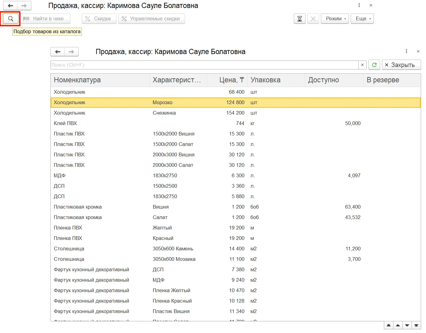
Task: Focus the Поиск (Ctrl+F) search field
Action: pos(204,65)
